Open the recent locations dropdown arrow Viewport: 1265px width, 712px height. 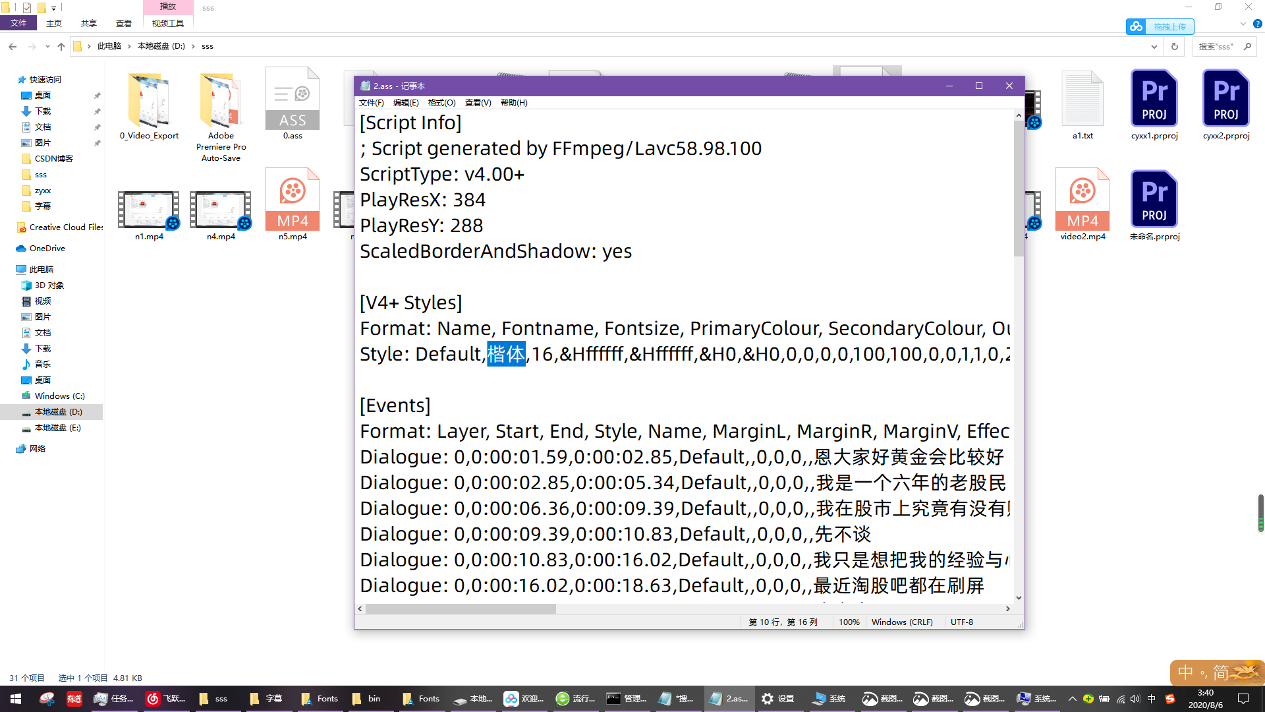pos(47,46)
